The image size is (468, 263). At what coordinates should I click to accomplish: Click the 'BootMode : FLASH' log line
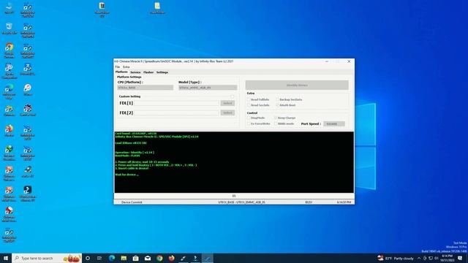[127, 156]
